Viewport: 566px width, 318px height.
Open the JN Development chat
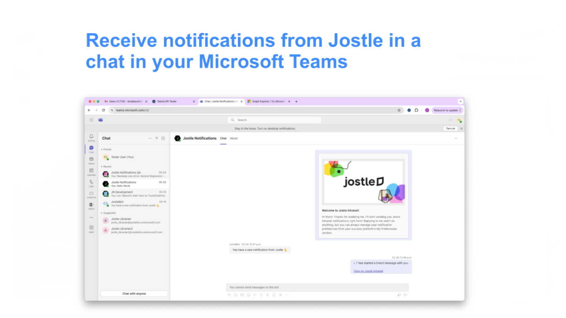click(134, 194)
